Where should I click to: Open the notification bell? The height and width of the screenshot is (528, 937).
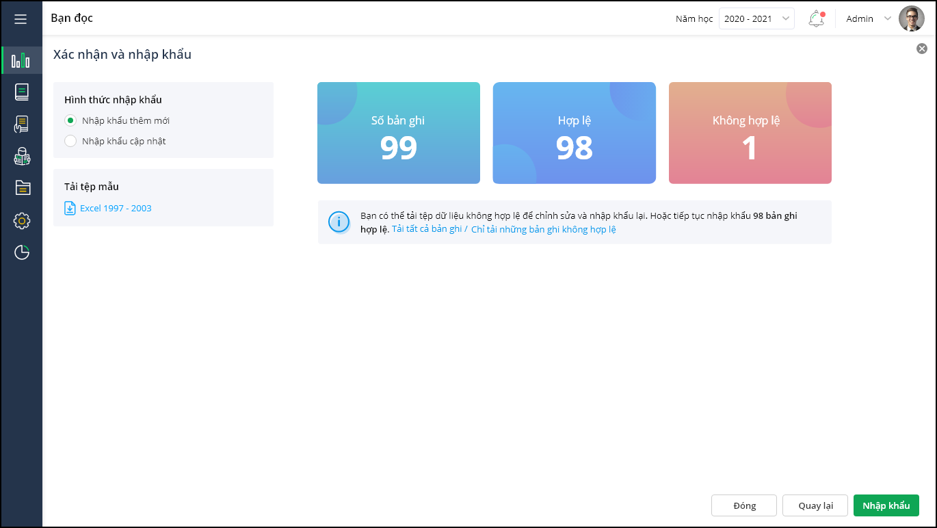(816, 19)
